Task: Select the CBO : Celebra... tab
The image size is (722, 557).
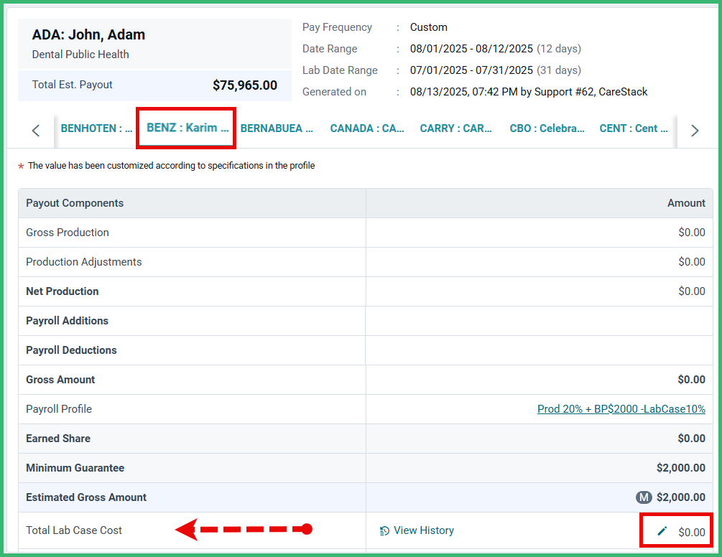Action: tap(547, 128)
